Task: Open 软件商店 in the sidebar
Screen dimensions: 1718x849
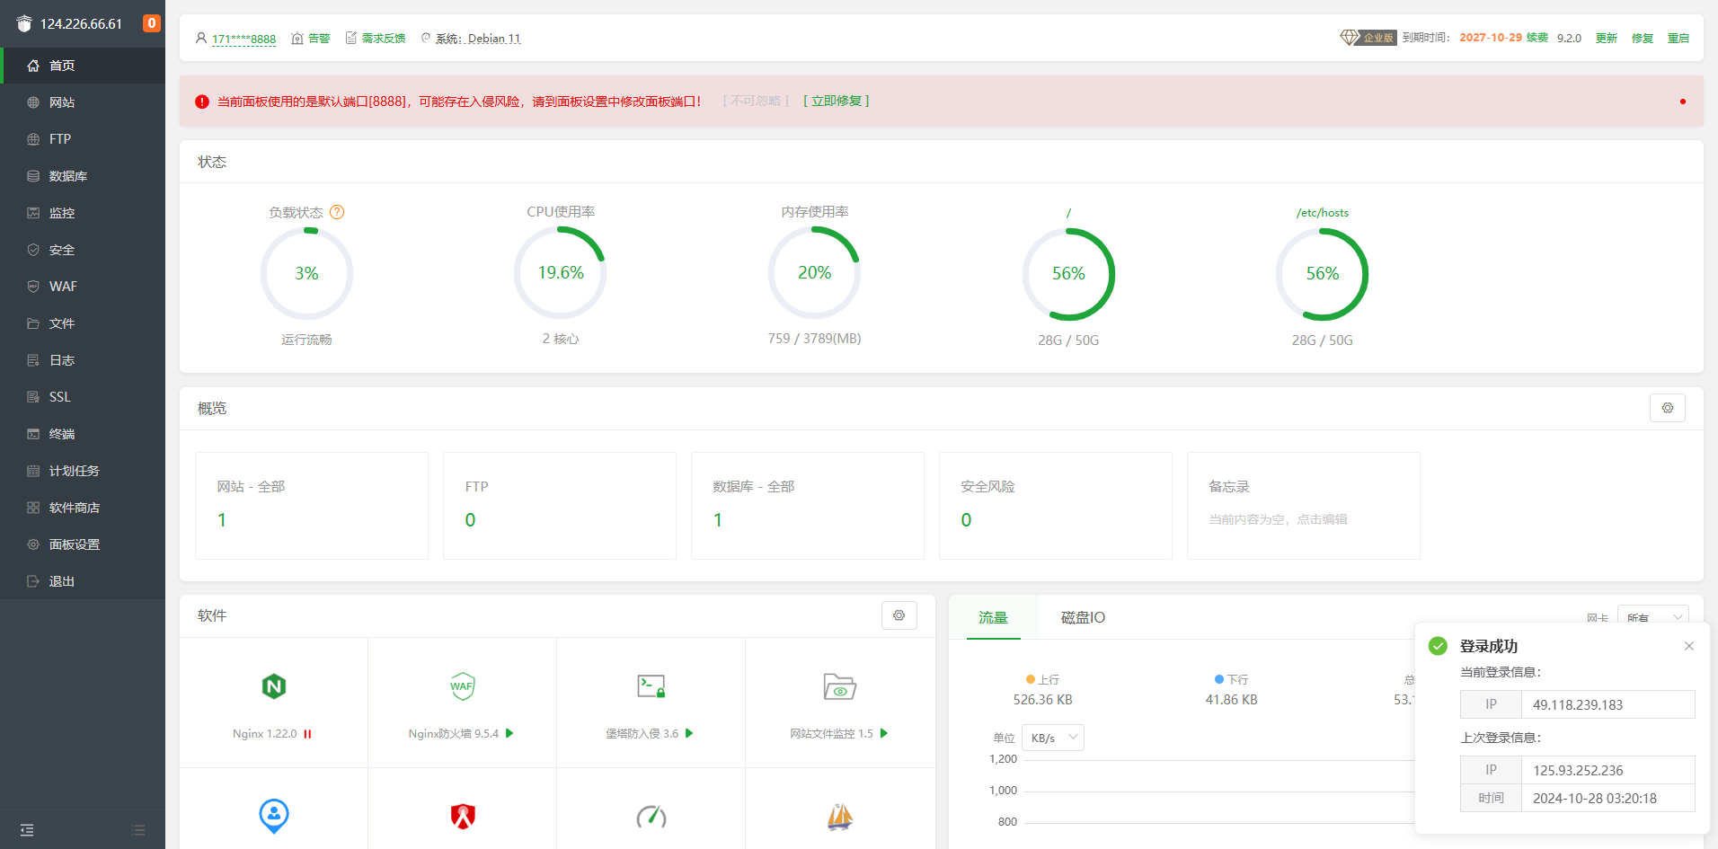Action: [74, 508]
